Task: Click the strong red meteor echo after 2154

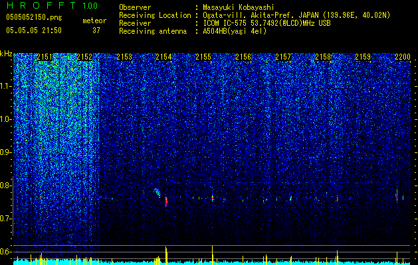Action: (166, 202)
